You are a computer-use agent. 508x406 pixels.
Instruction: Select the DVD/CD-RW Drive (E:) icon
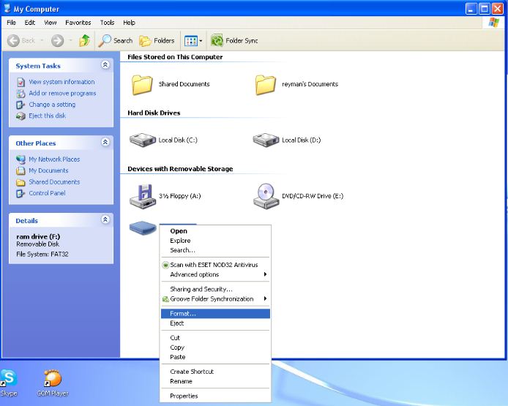pos(266,195)
